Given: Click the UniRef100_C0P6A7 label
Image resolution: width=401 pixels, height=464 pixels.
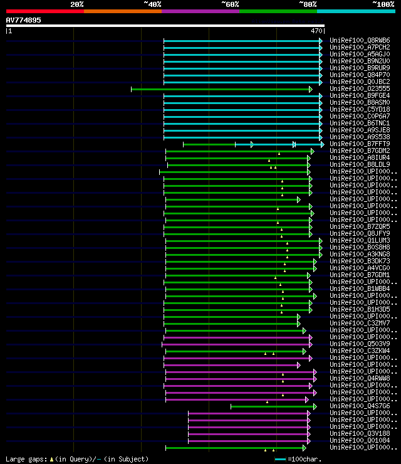Looking at the screenshot, I should point(360,116).
